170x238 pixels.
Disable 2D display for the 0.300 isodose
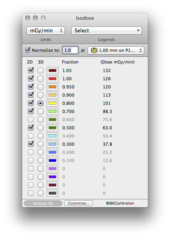coord(31,144)
